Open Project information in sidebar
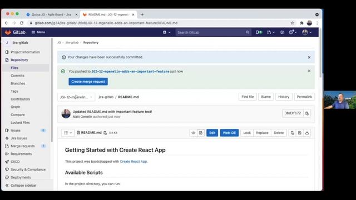Screen dimensions: 356x200 click(25, 52)
